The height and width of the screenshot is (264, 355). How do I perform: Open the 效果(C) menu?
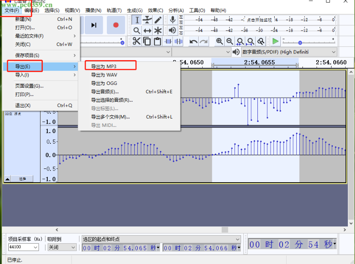(155, 11)
